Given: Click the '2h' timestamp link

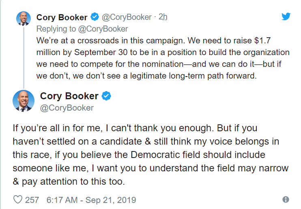Looking at the screenshot, I should click(163, 17).
